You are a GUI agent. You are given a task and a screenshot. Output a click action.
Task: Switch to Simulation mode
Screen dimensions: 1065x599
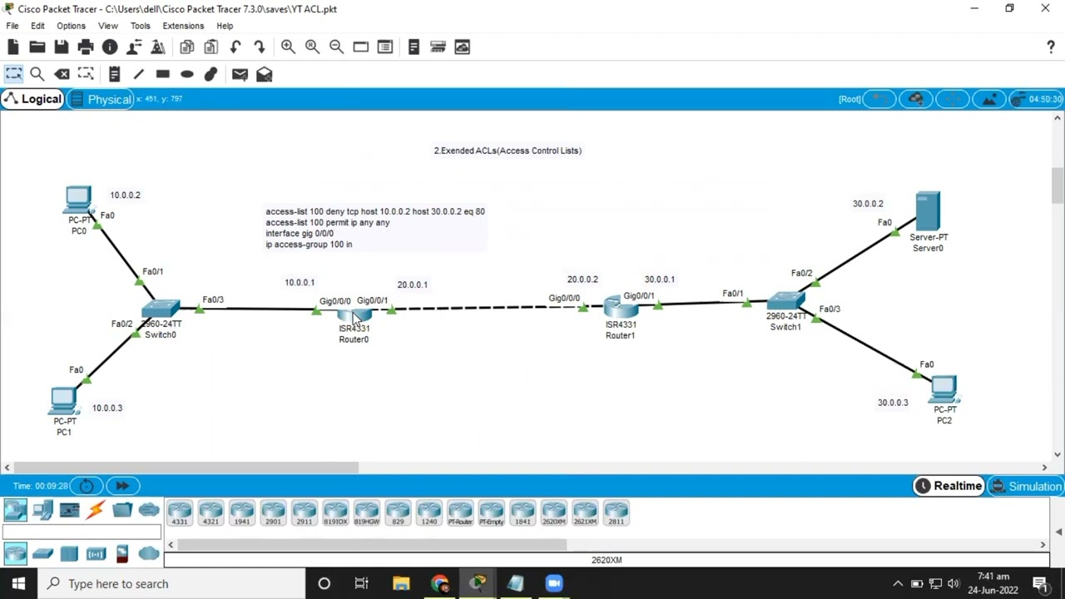click(x=1026, y=486)
